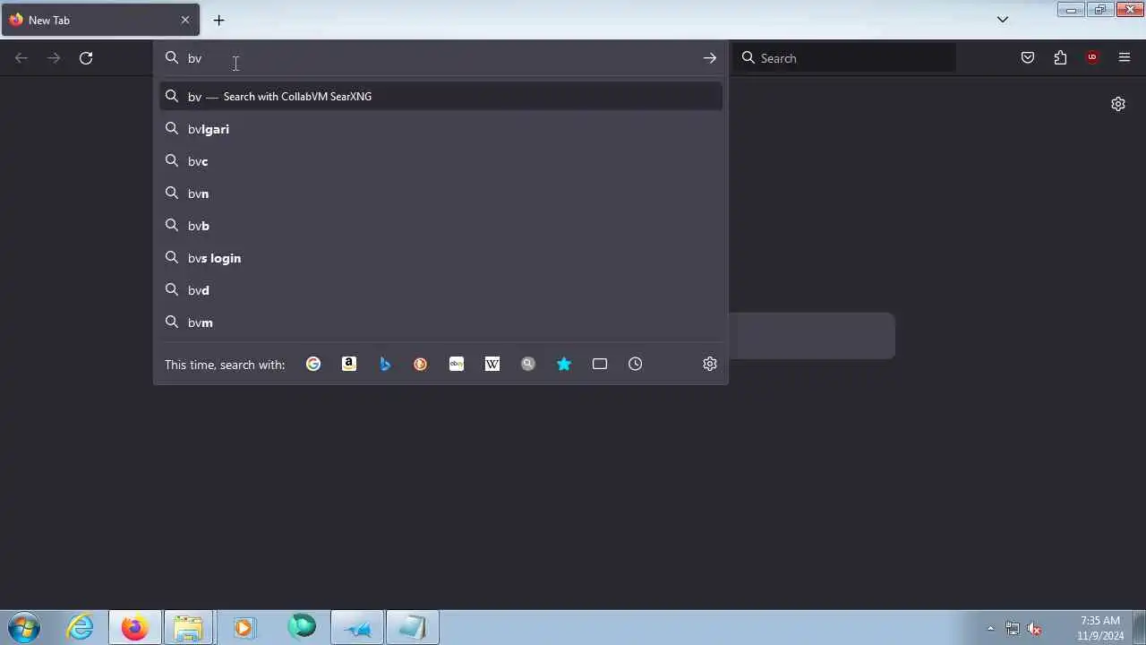Select the 'bvlgari' suggestion
The image size is (1146, 645).
[x=440, y=129]
